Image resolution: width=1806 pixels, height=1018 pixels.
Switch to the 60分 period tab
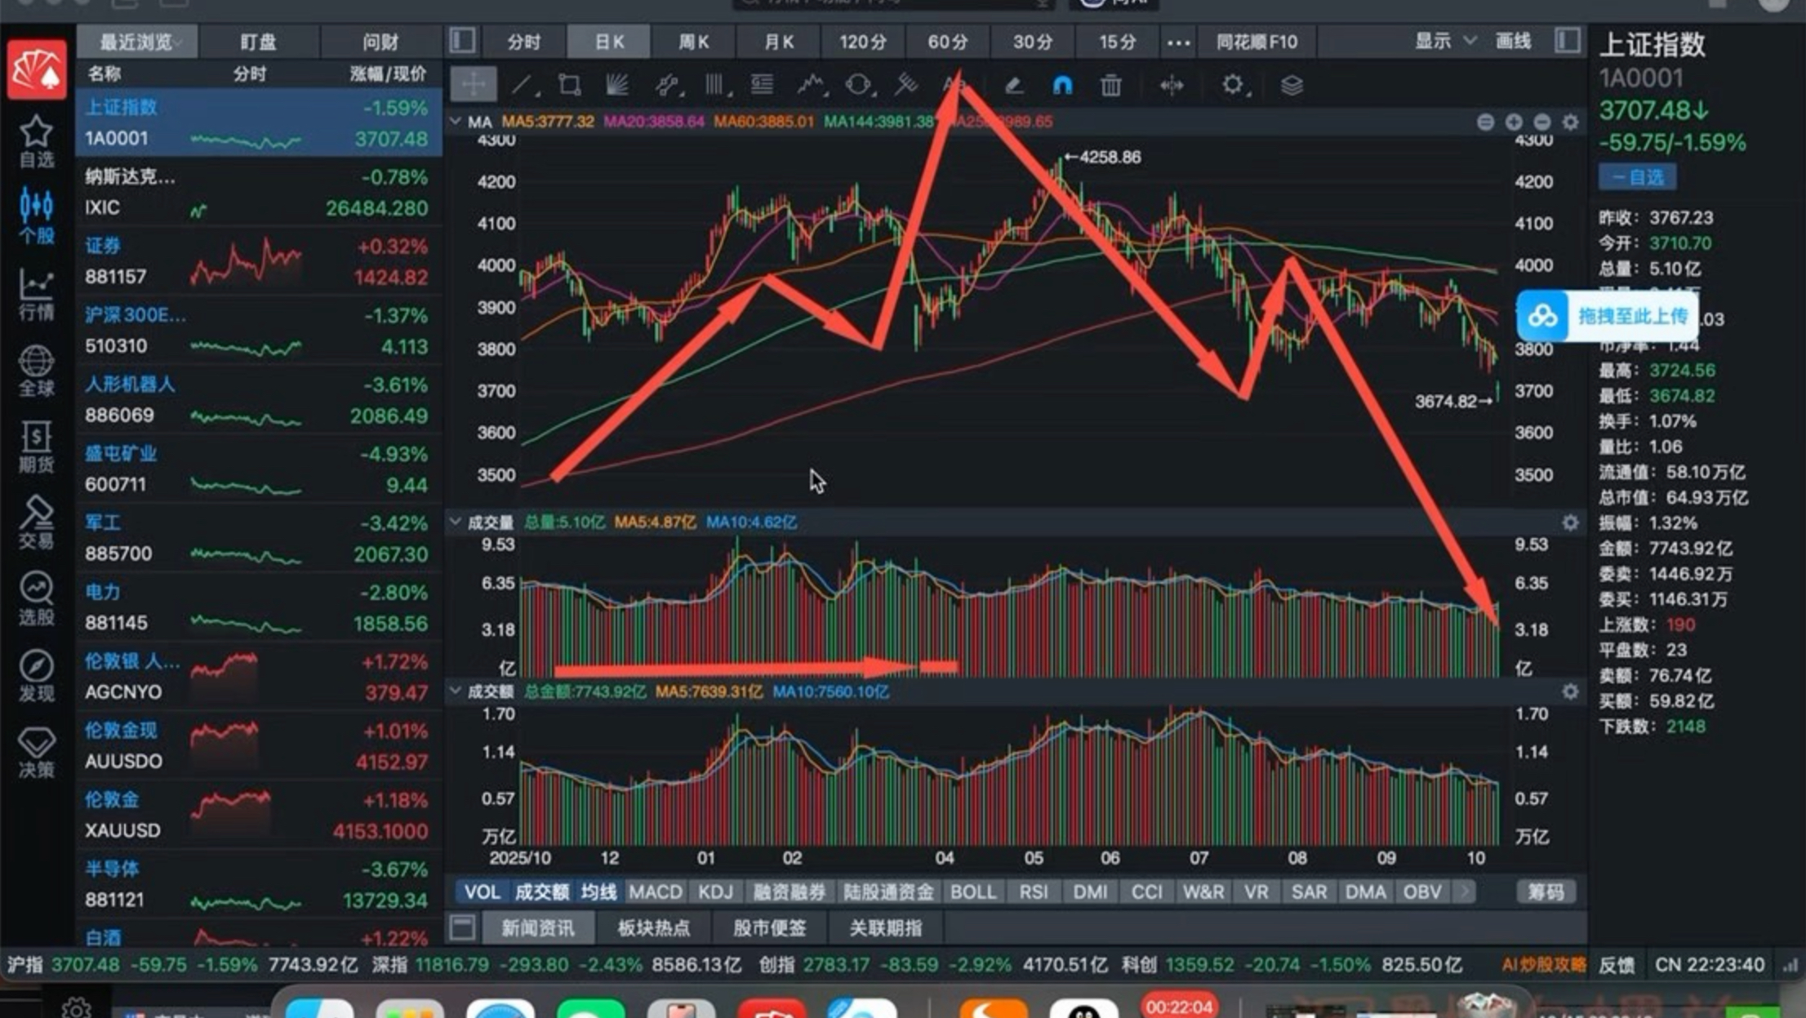(947, 42)
